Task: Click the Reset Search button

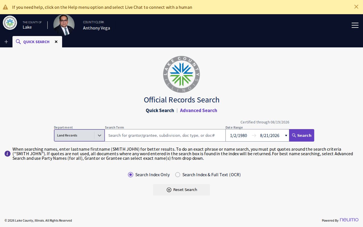Action: click(x=181, y=190)
